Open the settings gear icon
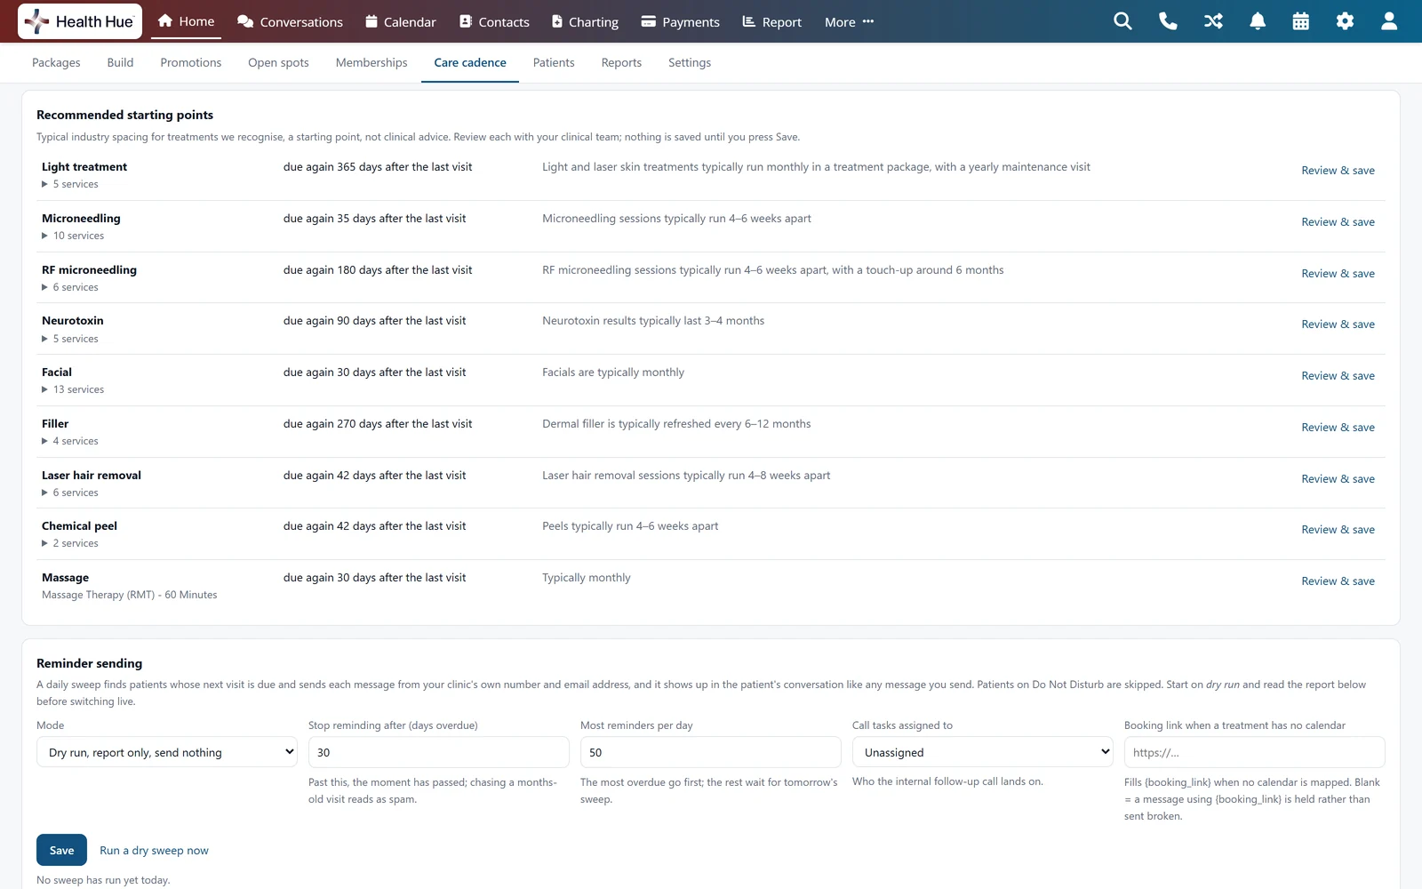This screenshot has width=1422, height=889. (x=1345, y=21)
